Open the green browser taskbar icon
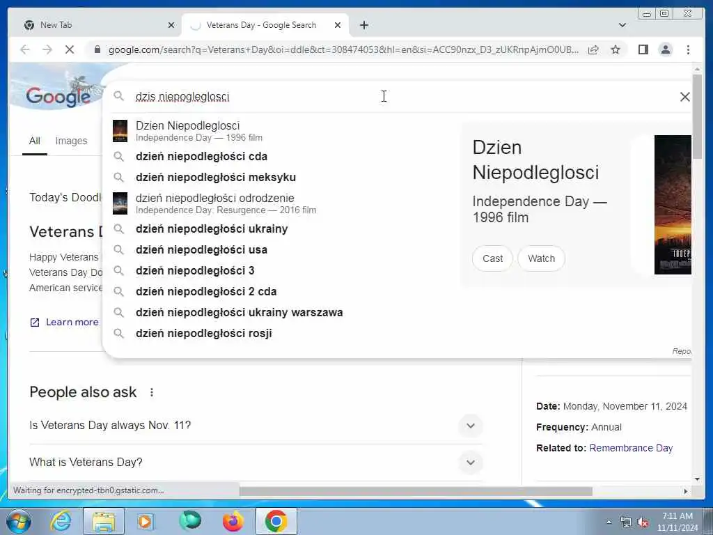Screen dimensions: 713x535 tap(190, 521)
